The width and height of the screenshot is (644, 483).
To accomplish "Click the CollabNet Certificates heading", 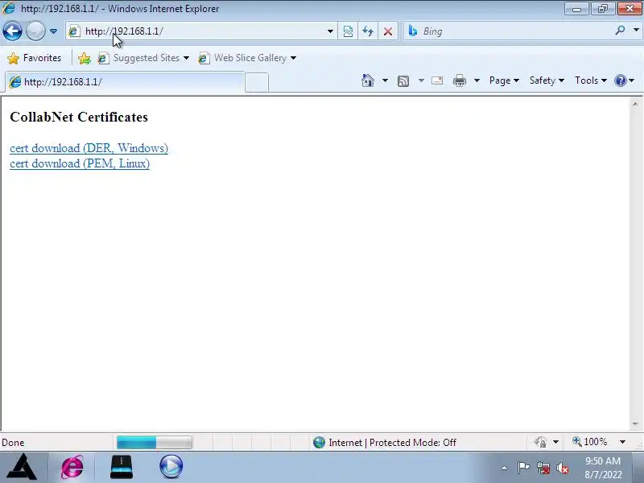I will [79, 117].
